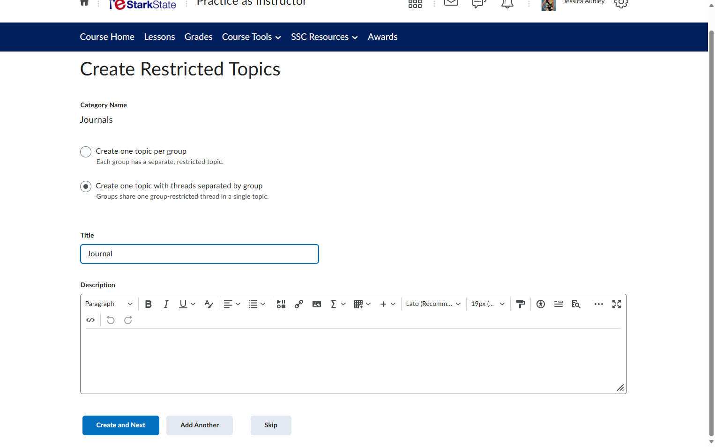Open the text color picker
Screen dimensions: 715x447
(209, 304)
